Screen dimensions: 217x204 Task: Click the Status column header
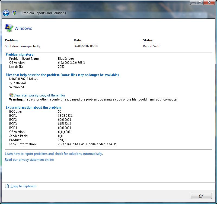148,40
